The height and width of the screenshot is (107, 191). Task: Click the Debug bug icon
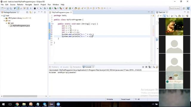45,8
